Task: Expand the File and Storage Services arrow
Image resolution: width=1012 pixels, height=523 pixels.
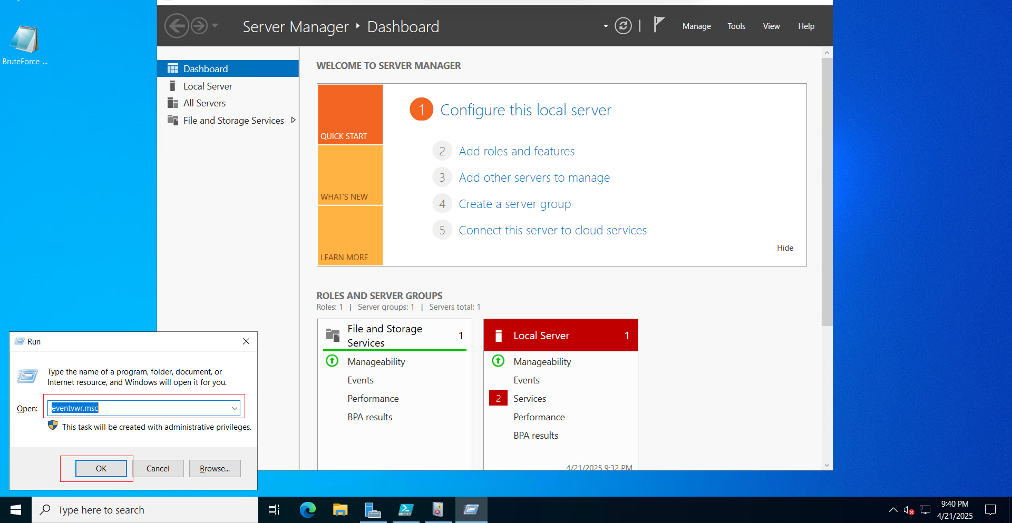Action: point(294,120)
